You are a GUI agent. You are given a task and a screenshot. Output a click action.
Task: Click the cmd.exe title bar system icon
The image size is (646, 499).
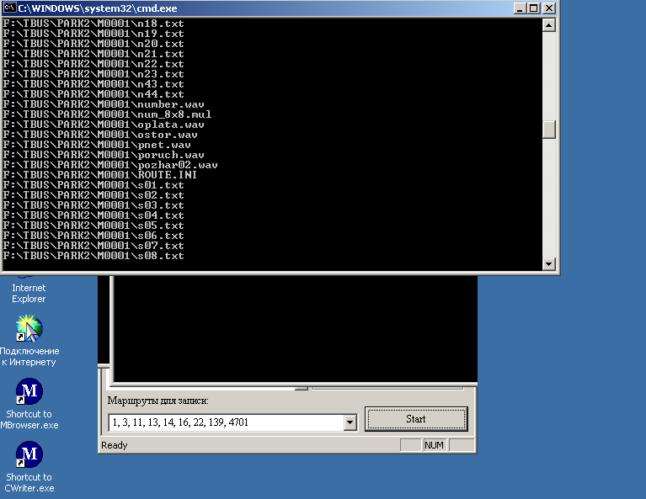point(9,8)
